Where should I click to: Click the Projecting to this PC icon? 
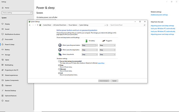click(3, 70)
